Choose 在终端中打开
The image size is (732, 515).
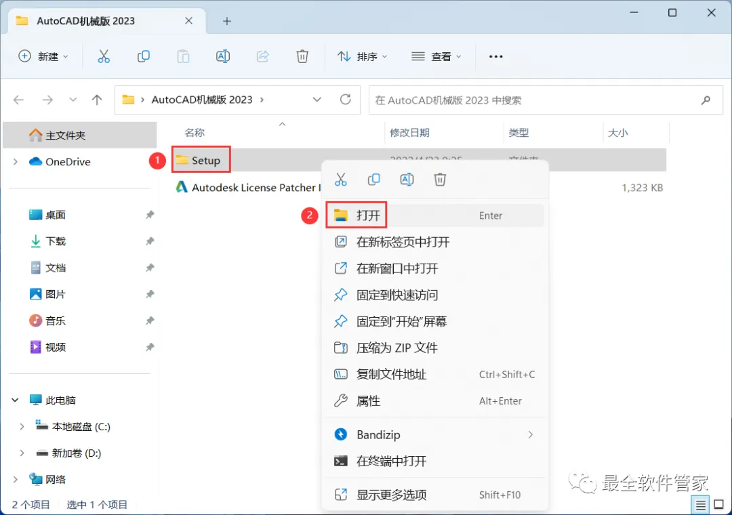pyautogui.click(x=434, y=461)
